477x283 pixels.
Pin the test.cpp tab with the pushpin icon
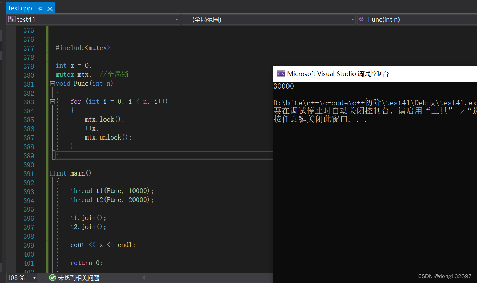40,8
